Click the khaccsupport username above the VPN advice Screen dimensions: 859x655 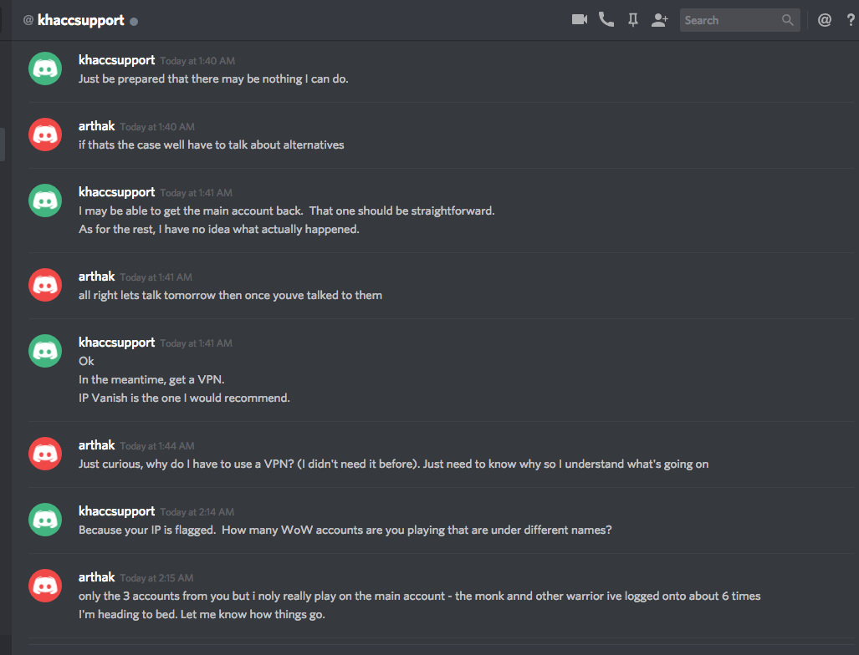(116, 343)
